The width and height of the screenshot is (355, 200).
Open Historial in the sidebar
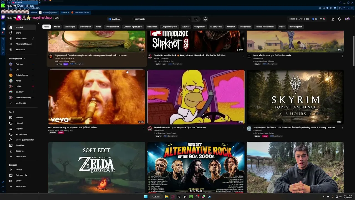click(x=22, y=123)
